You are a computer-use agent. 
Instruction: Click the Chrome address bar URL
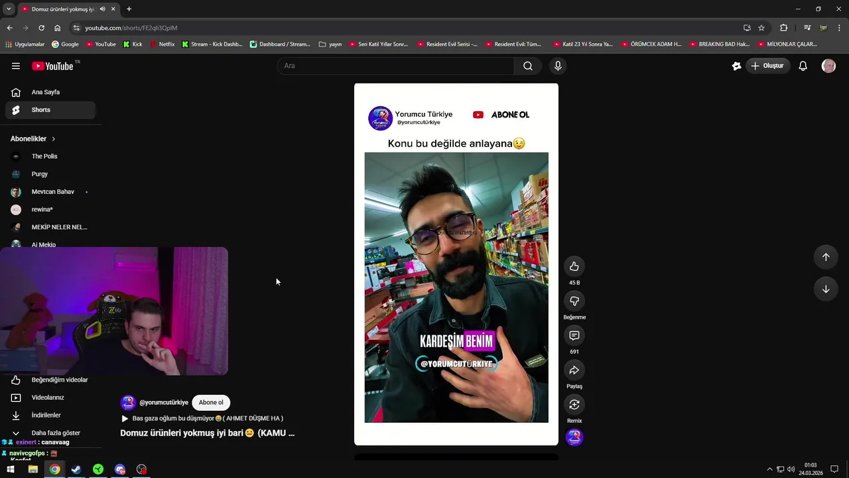[x=131, y=28]
